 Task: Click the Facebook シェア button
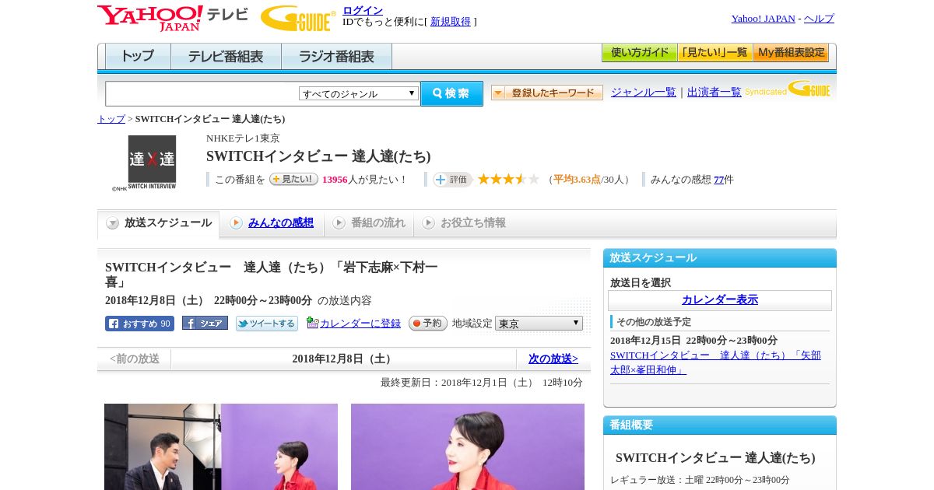point(205,323)
